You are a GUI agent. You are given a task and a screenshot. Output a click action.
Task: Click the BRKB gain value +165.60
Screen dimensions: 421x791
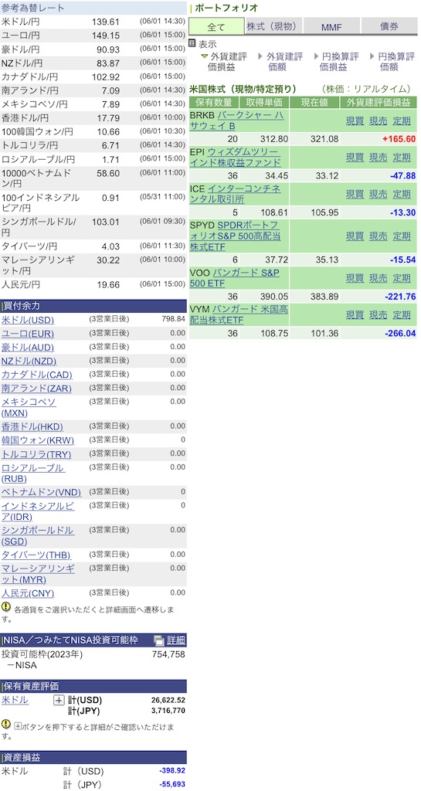click(x=399, y=139)
